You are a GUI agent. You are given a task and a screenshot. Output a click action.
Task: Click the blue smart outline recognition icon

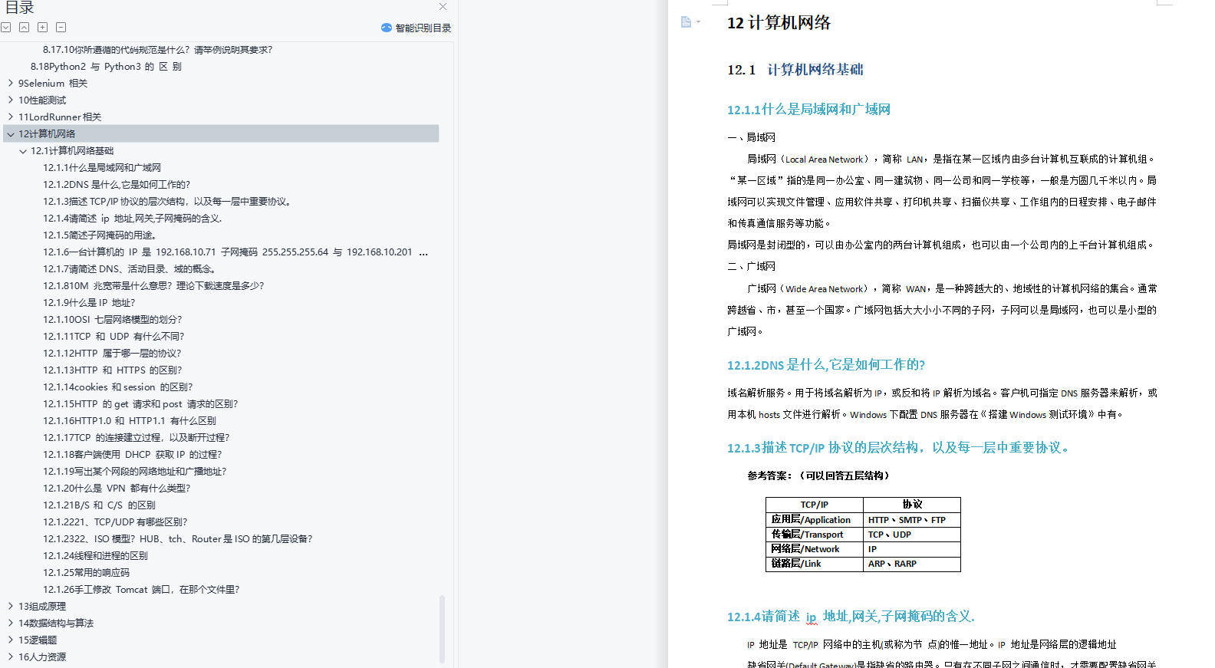click(x=387, y=28)
